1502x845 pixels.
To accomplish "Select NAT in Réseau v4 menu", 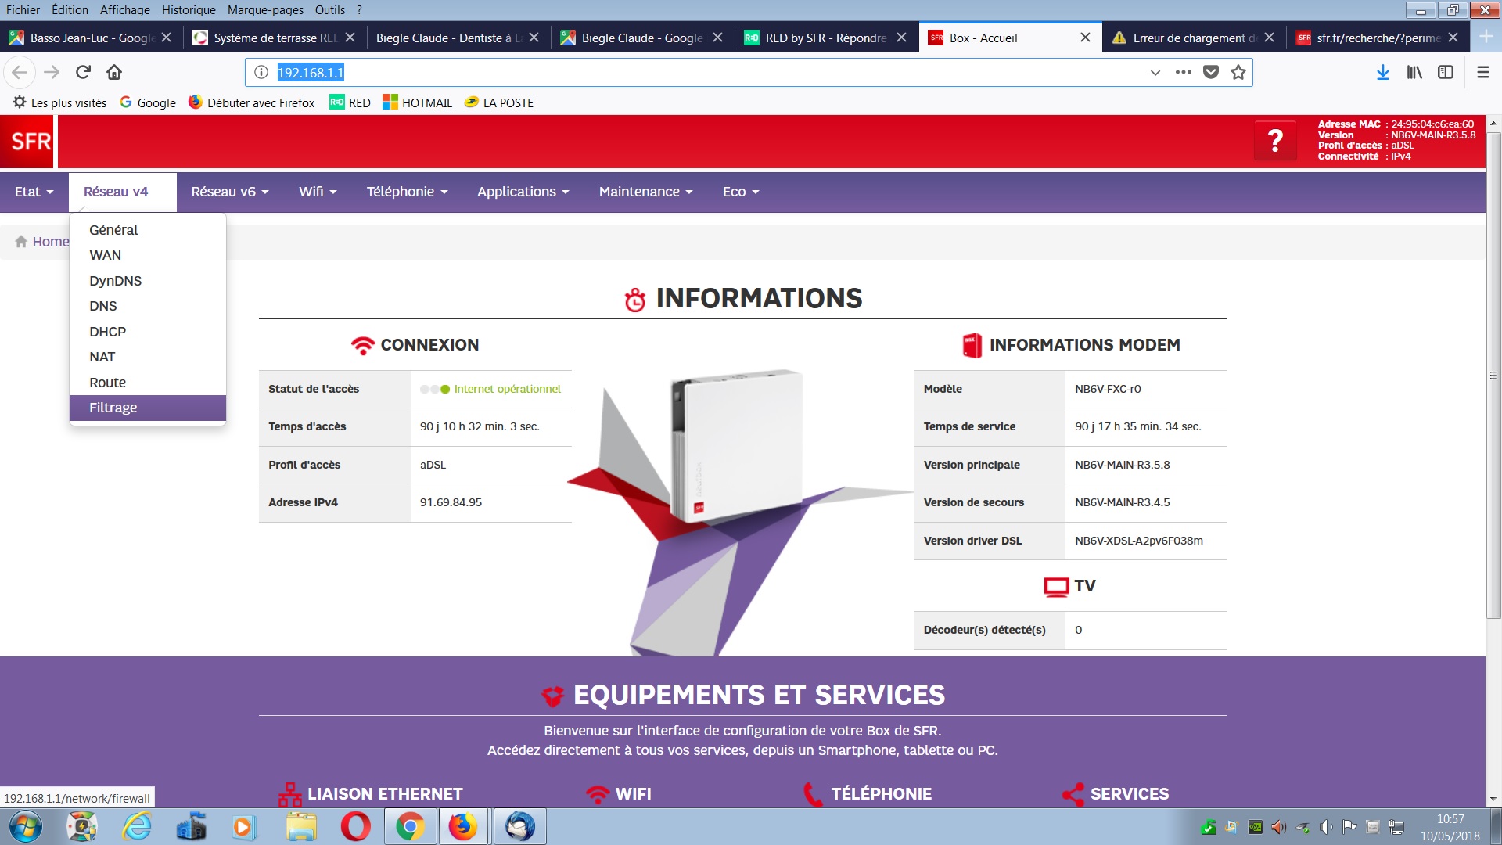I will point(148,357).
